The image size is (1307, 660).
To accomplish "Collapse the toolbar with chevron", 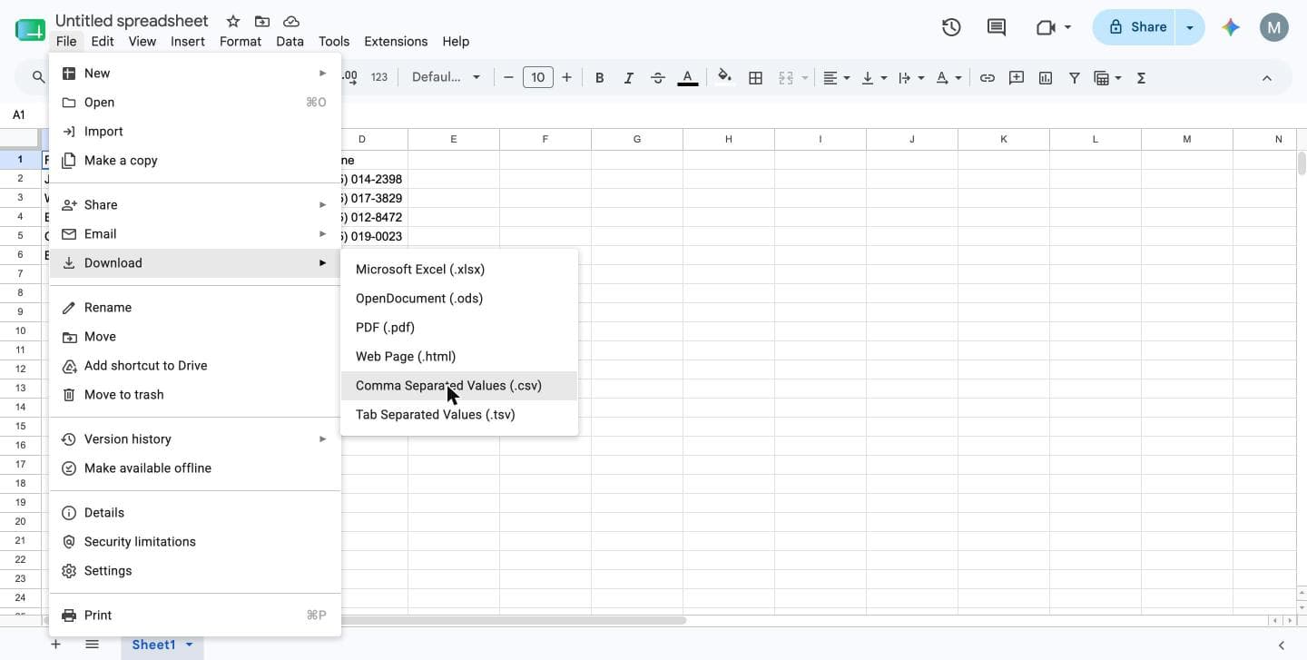I will [x=1267, y=78].
